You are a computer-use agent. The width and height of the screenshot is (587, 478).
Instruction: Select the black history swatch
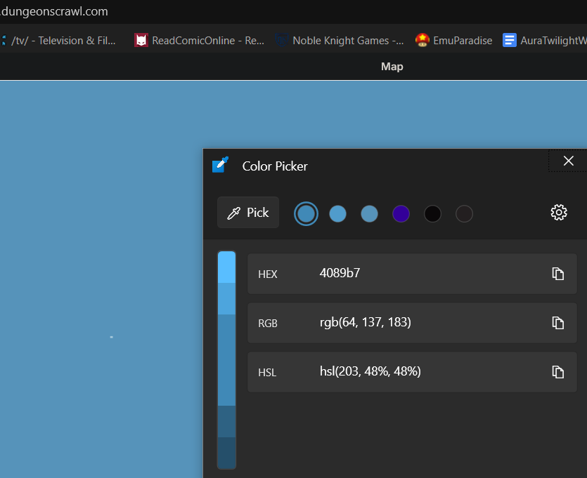tap(432, 214)
